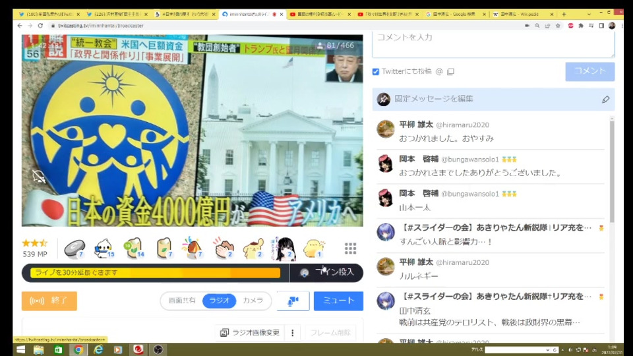Switch to the second Twitter tab (226)

tap(117, 14)
